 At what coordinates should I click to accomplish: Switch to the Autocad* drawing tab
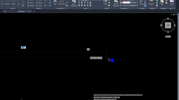pyautogui.click(x=21, y=11)
